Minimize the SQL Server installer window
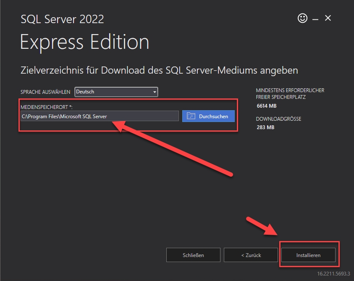Screen dimensions: 354x281 [315, 19]
